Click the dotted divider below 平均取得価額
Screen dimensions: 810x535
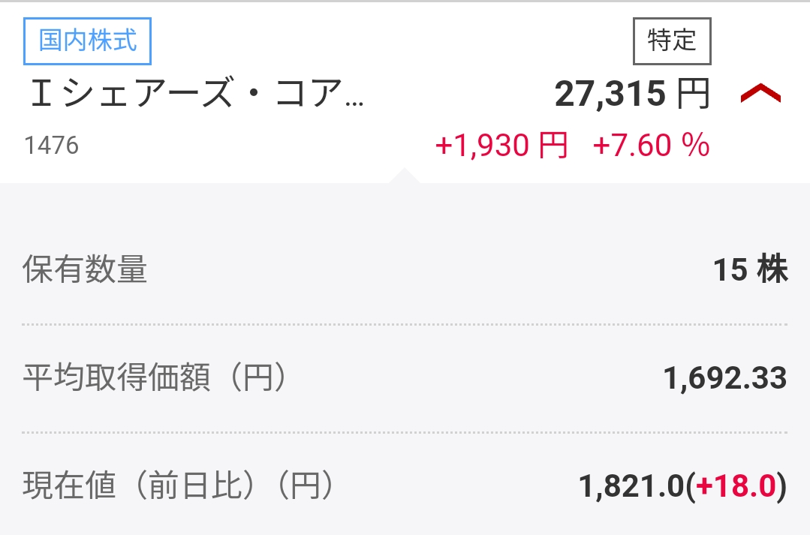(405, 432)
